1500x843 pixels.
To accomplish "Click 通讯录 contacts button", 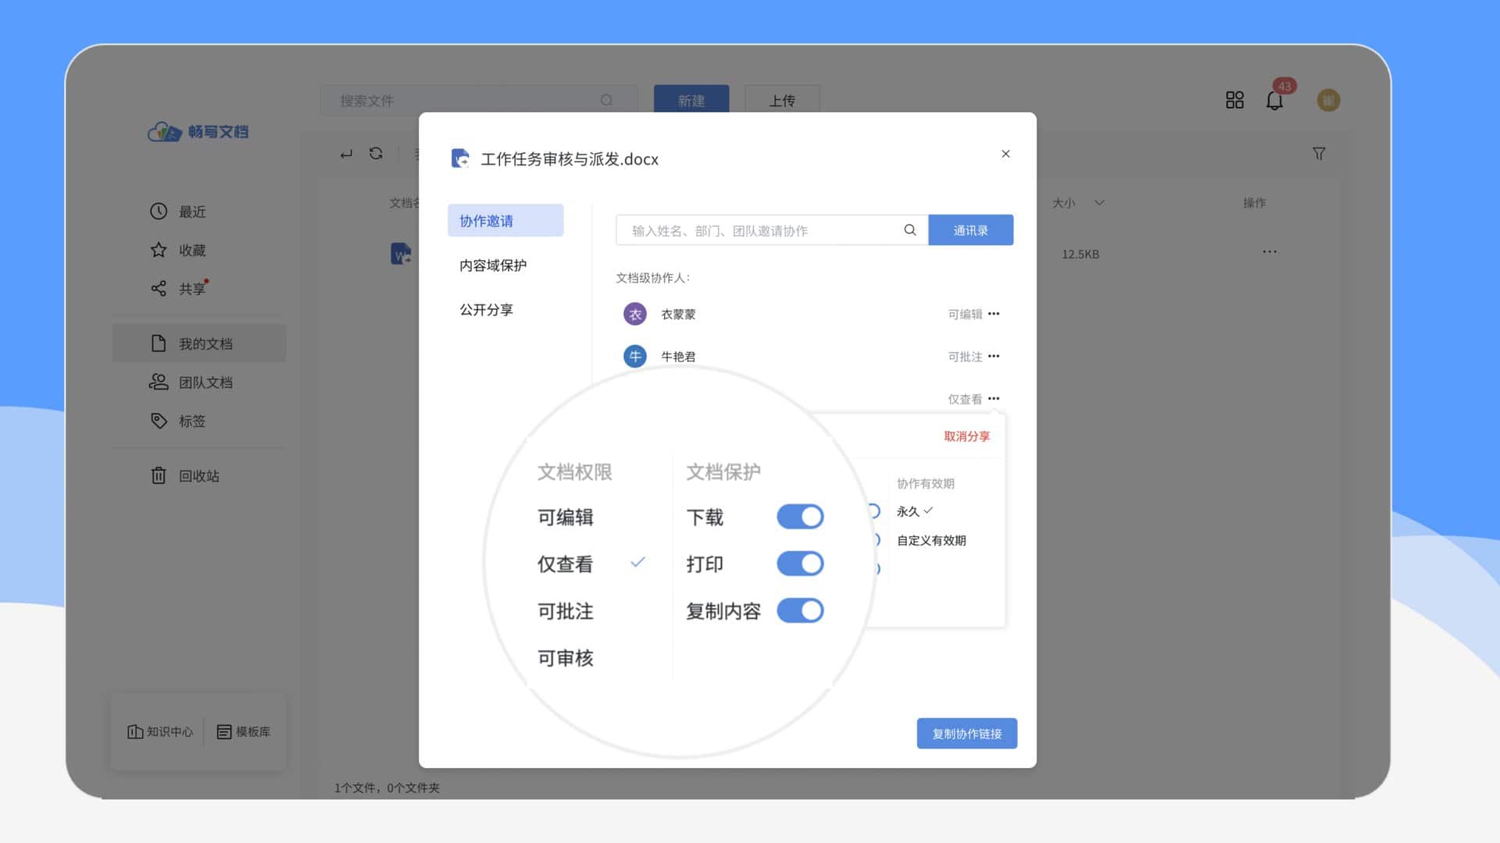I will pyautogui.click(x=971, y=230).
